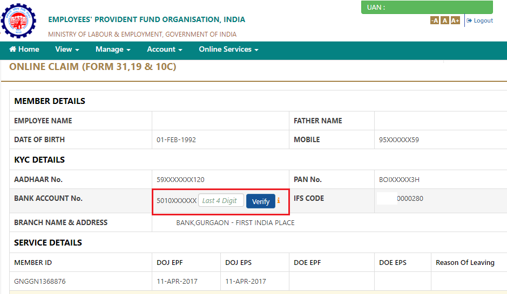Click the Employees' Provident Fund Organisation title
The height and width of the screenshot is (294, 507).
[146, 19]
